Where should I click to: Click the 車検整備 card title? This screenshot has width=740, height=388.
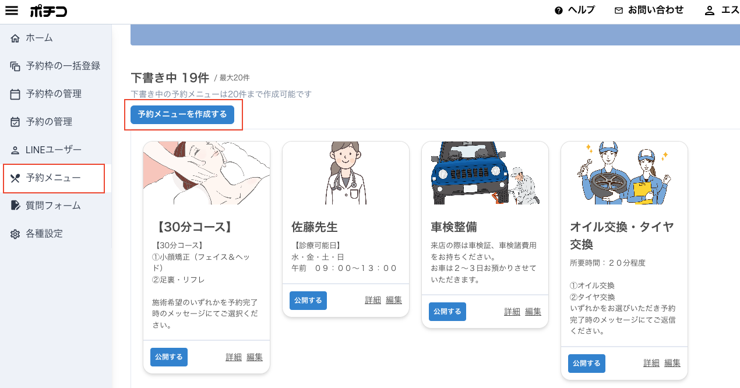coord(454,227)
